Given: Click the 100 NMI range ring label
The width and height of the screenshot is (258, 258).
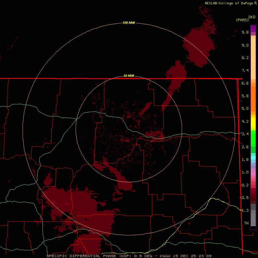Looking at the screenshot, I should click(x=129, y=23).
